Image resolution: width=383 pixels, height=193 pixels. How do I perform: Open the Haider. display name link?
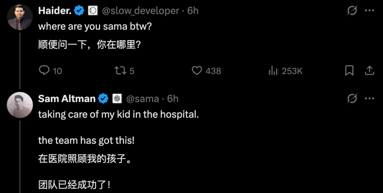pyautogui.click(x=54, y=11)
